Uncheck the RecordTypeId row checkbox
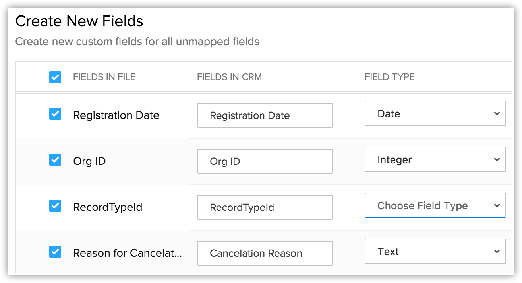 coord(55,206)
